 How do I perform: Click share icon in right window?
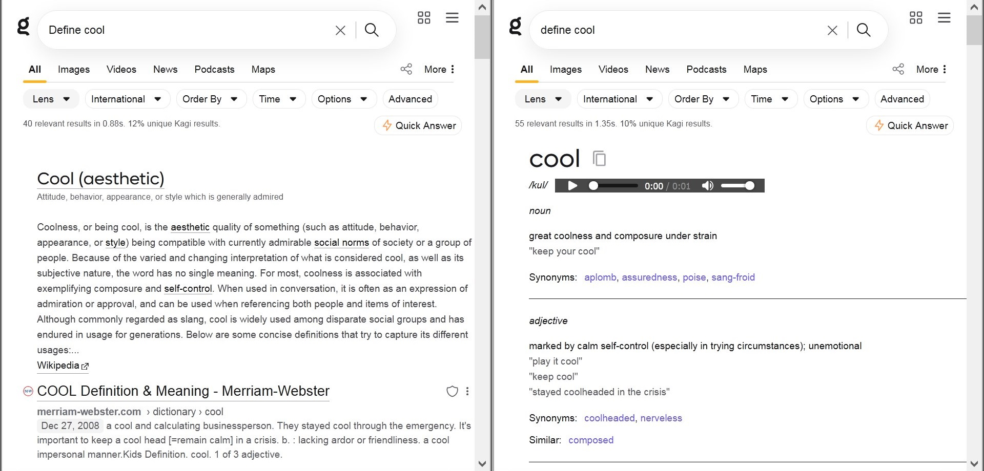click(898, 69)
